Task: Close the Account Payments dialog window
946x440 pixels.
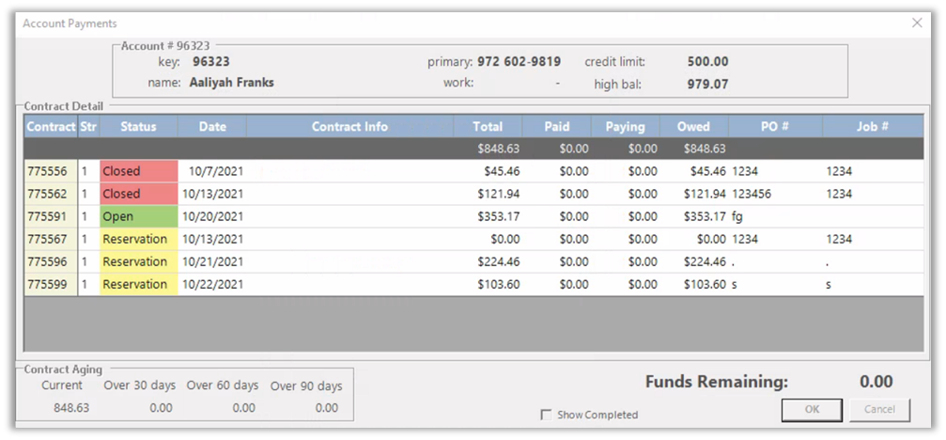Action: [x=917, y=24]
